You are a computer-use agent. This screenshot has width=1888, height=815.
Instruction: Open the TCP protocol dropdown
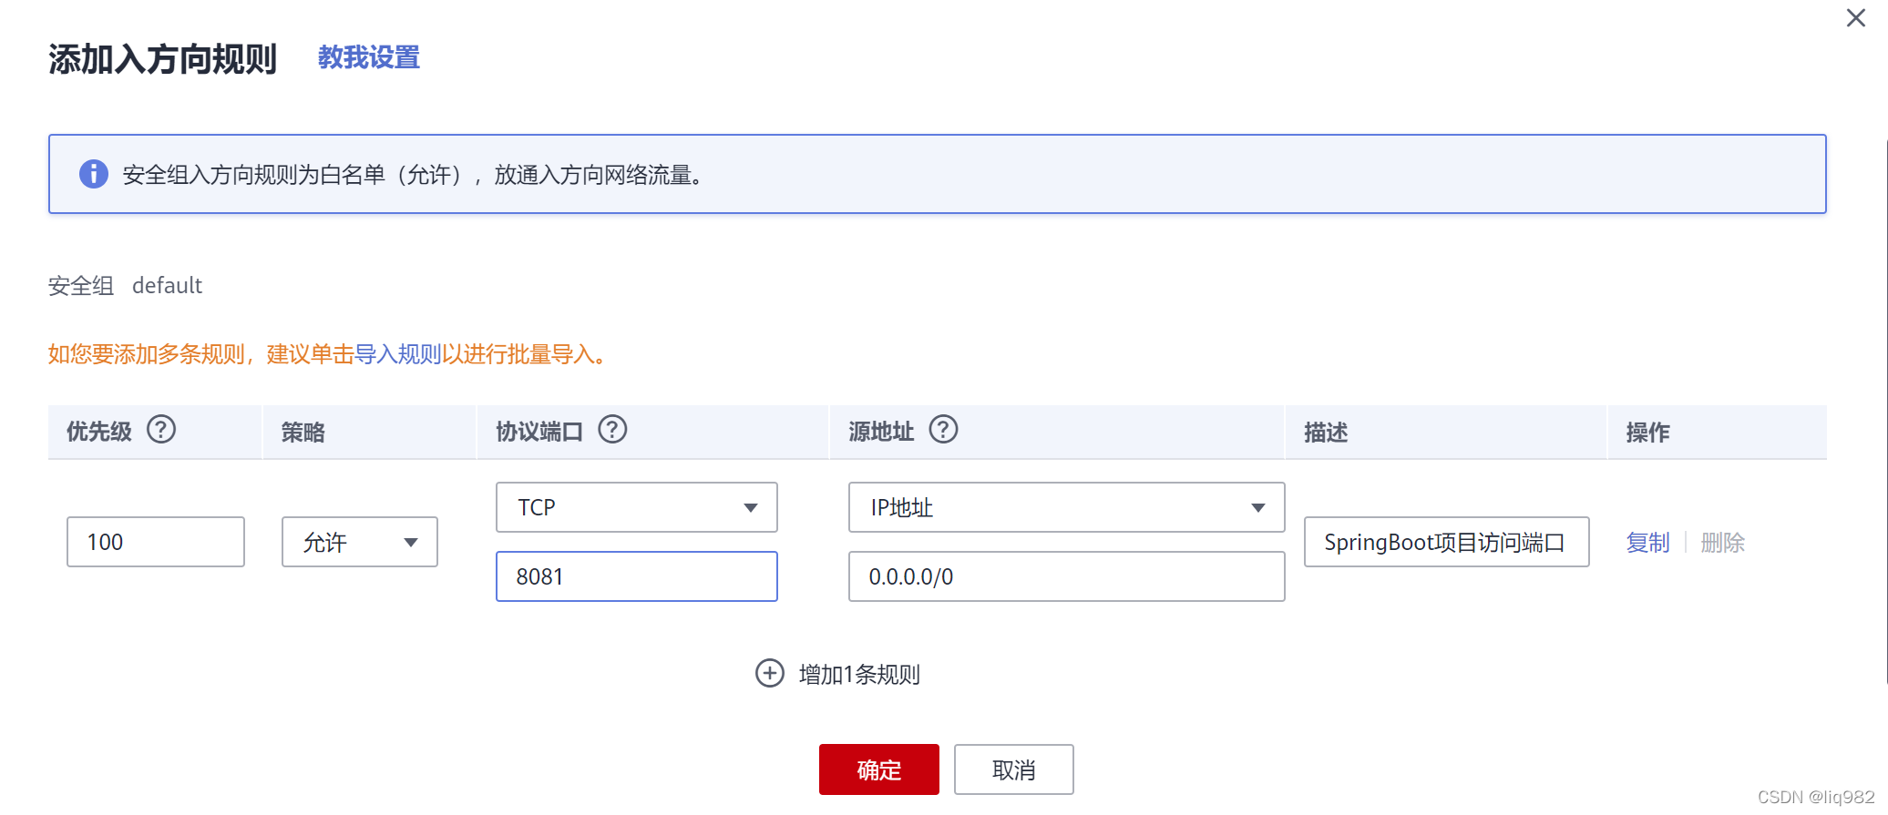coord(637,507)
